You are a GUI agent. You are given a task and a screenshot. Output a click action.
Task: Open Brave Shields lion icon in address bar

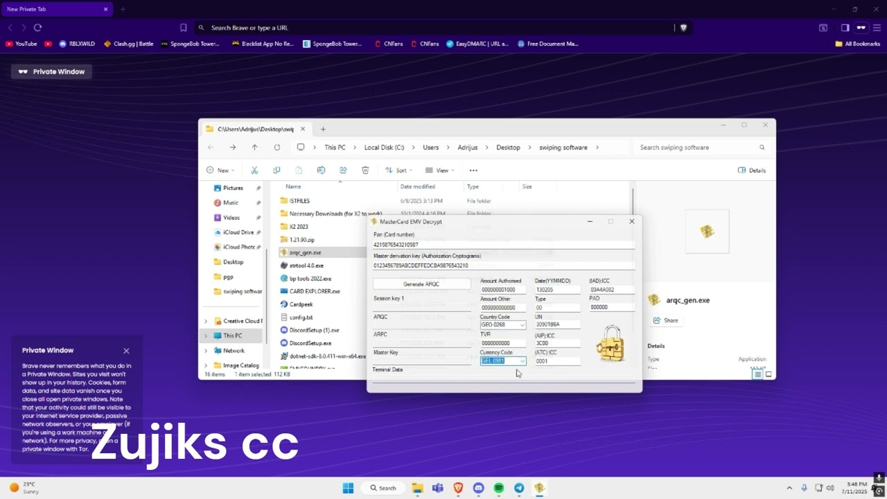click(683, 28)
